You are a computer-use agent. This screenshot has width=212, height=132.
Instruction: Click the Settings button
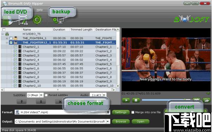(121, 112)
